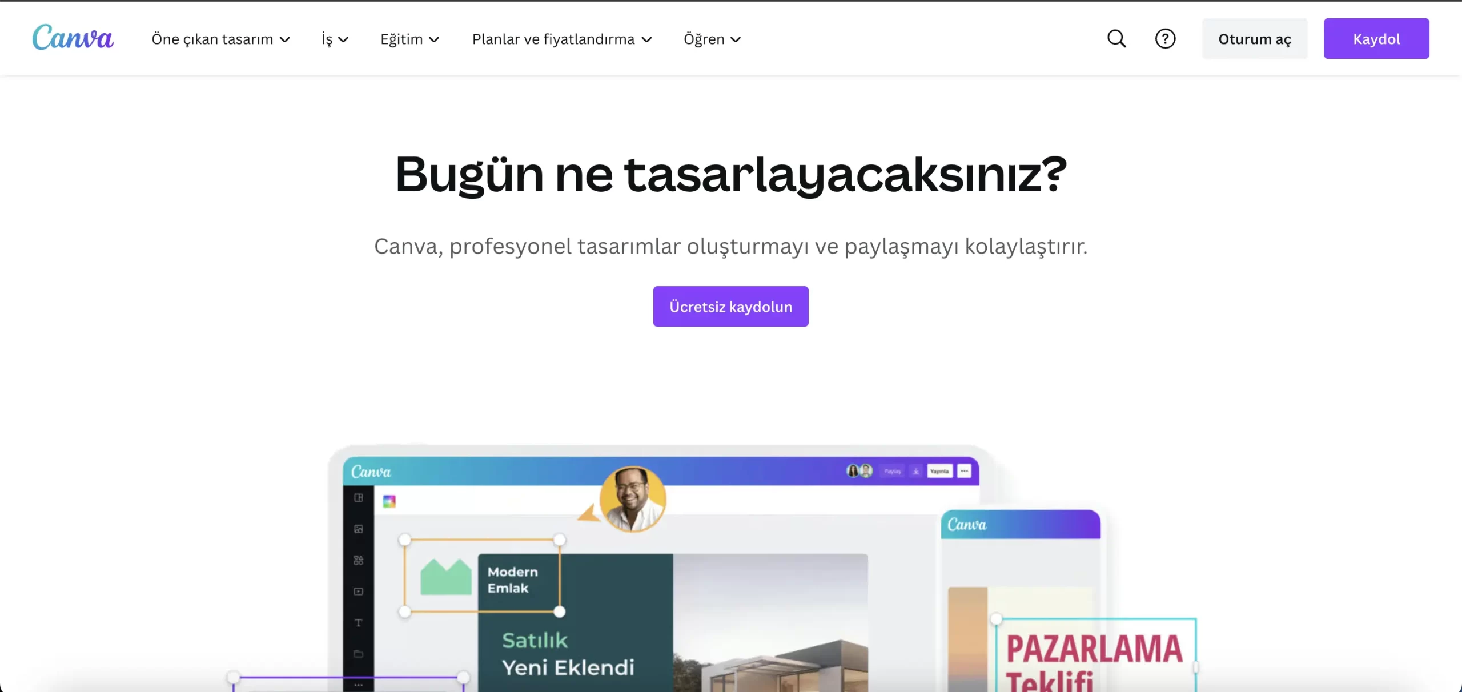
Task: Click the subtitle about profesyonel tasarımlar
Action: (731, 247)
